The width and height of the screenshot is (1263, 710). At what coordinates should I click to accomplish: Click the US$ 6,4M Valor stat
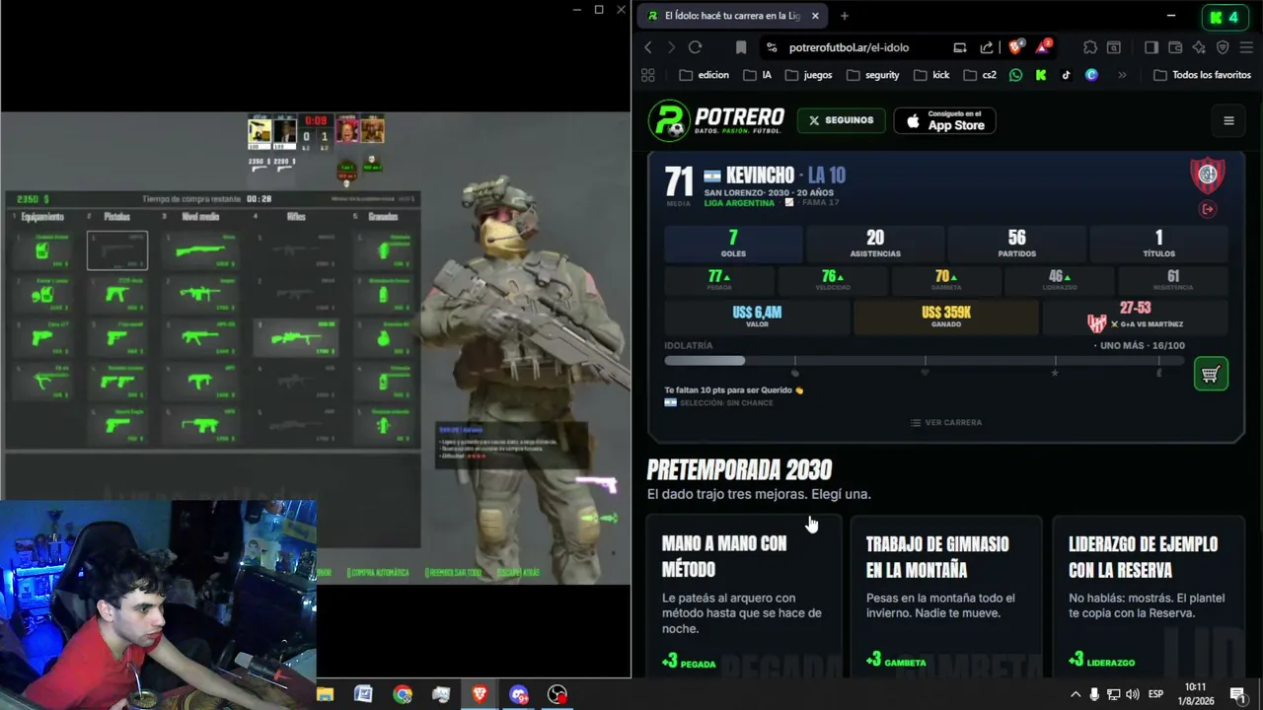pos(757,317)
